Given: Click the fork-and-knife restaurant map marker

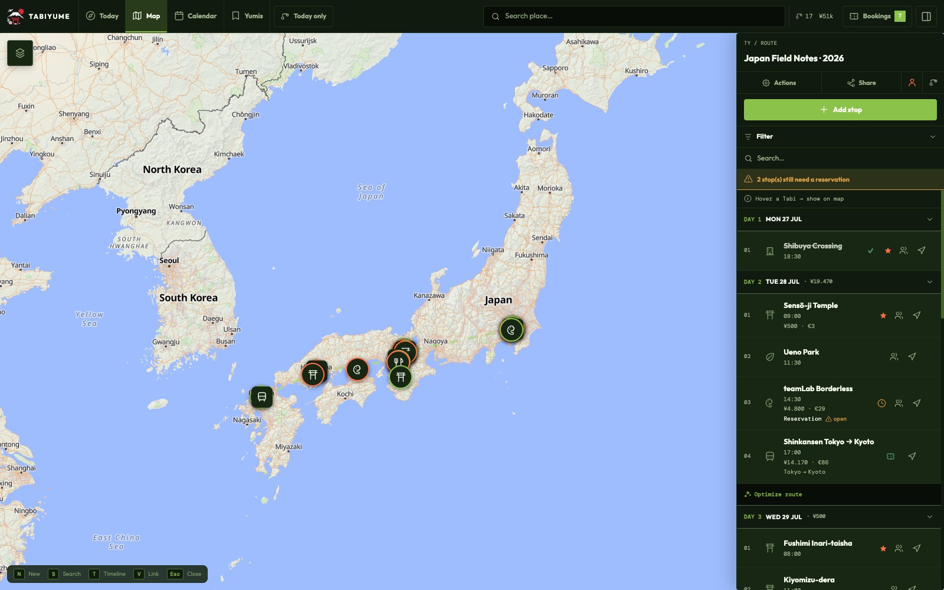Looking at the screenshot, I should point(398,361).
